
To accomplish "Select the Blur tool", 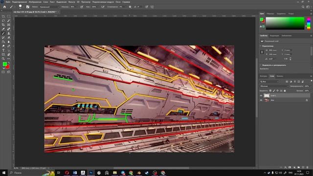I will click(9, 42).
